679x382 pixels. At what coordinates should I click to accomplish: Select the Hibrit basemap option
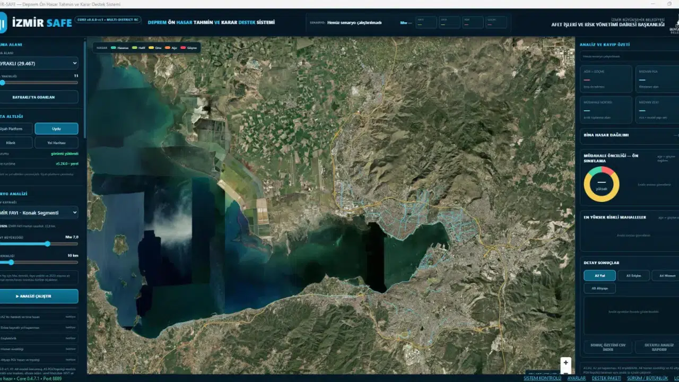pos(16,142)
